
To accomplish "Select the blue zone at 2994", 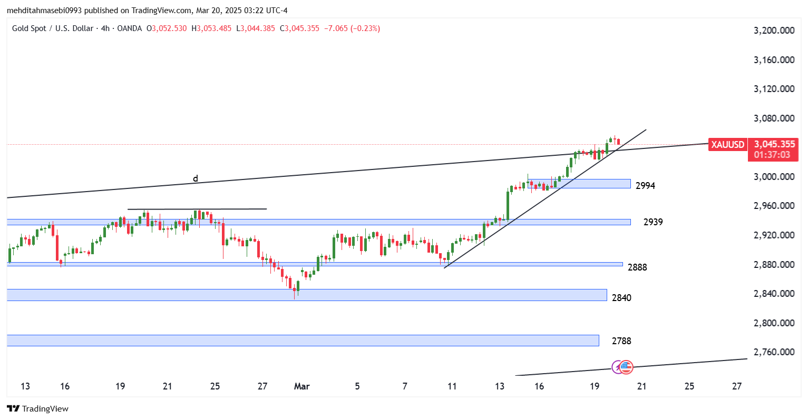I will [x=579, y=184].
